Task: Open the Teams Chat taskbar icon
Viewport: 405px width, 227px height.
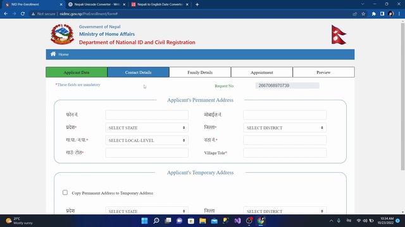Action: click(180, 221)
